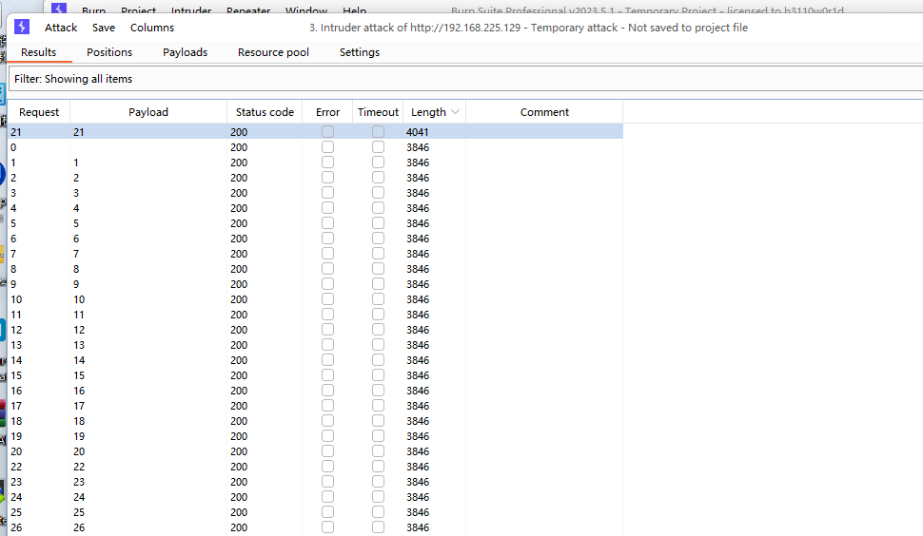923x536 pixels.
Task: Sort results by Status code column header
Action: point(265,112)
